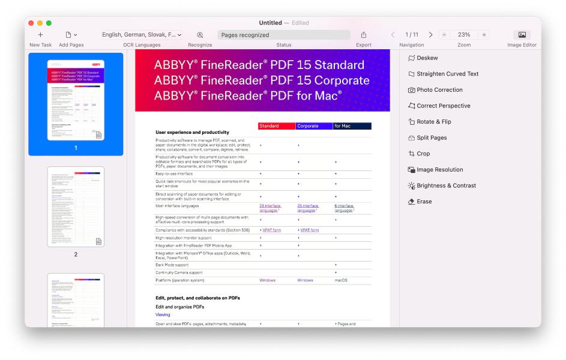This screenshot has width=566, height=360.
Task: Click the Untitled window title
Action: tap(270, 23)
